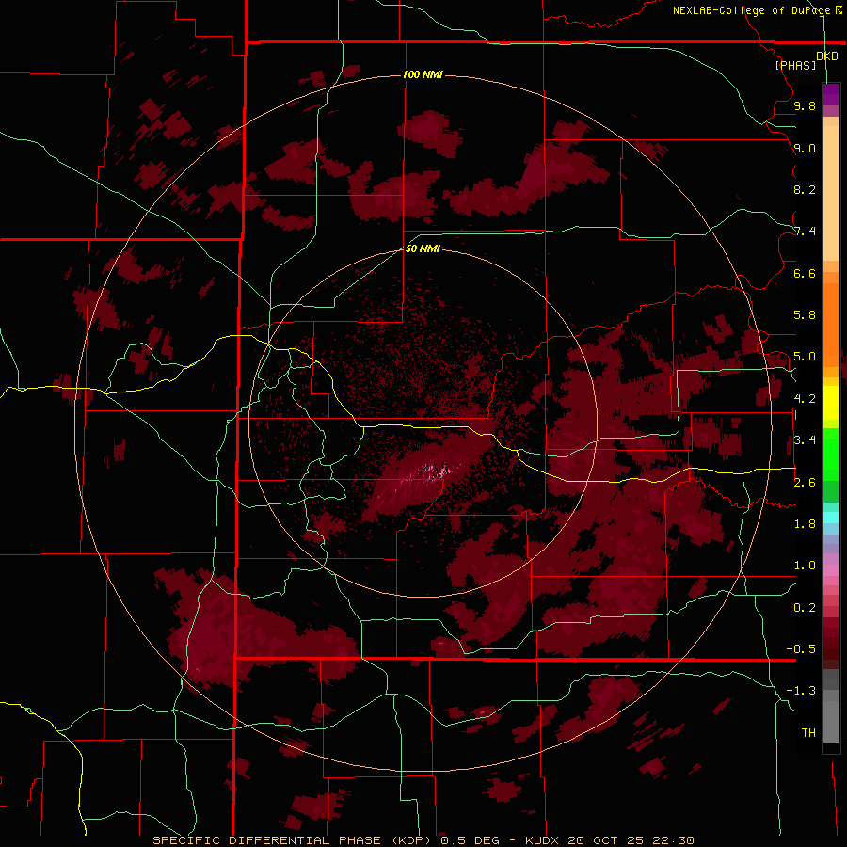The width and height of the screenshot is (847, 847).
Task: Click the 5.8 color scale value
Action: (805, 315)
